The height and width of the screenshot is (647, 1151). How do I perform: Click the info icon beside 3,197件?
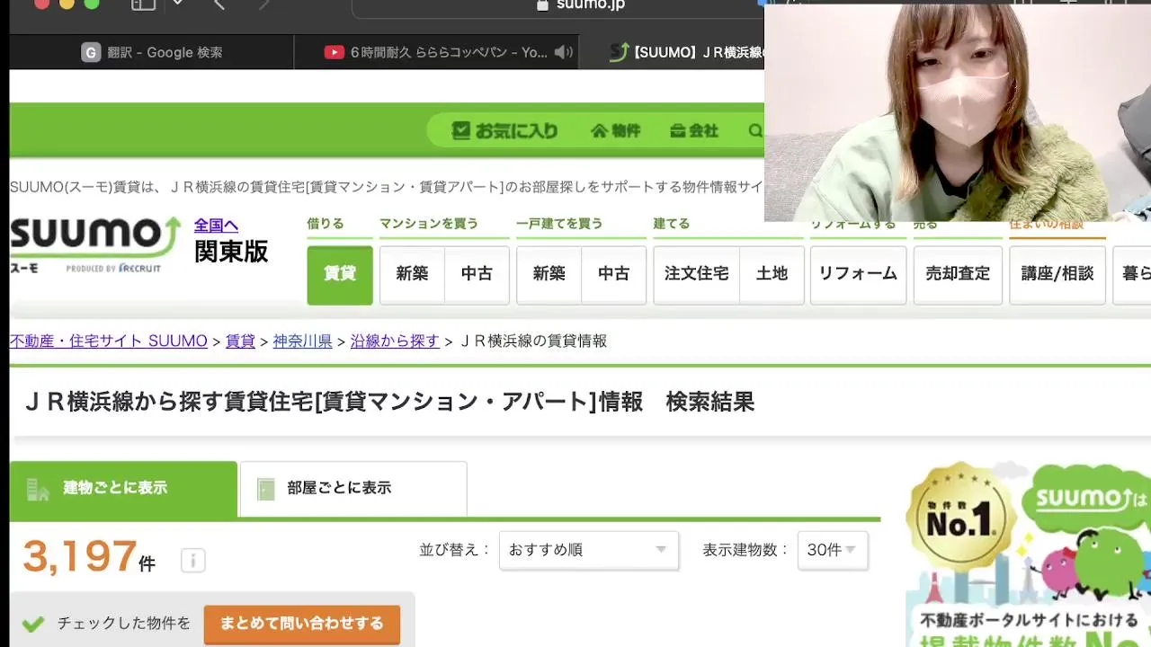pos(192,561)
